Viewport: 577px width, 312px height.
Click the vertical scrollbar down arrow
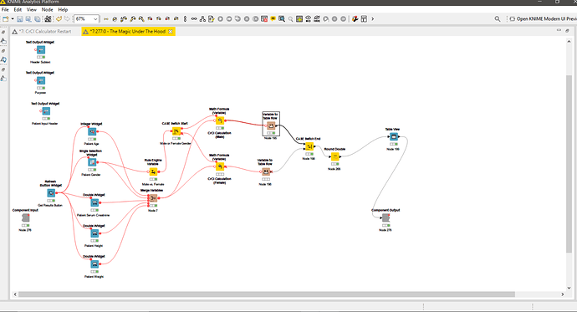(x=569, y=288)
